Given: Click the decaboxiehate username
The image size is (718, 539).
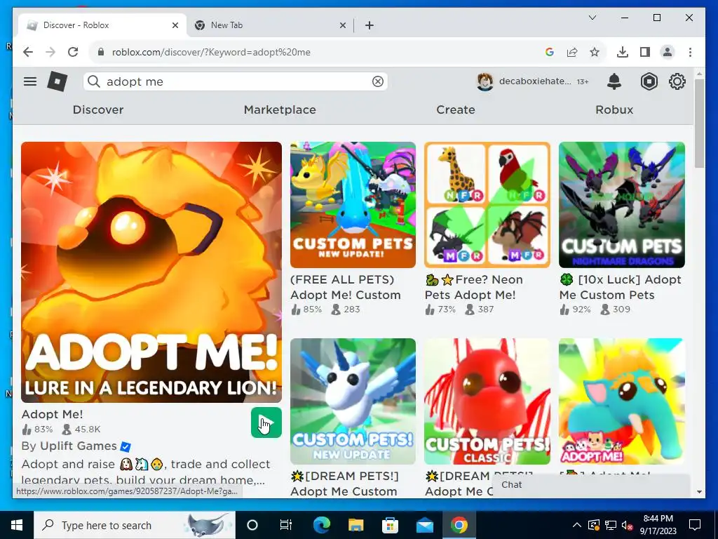Looking at the screenshot, I should tap(535, 81).
